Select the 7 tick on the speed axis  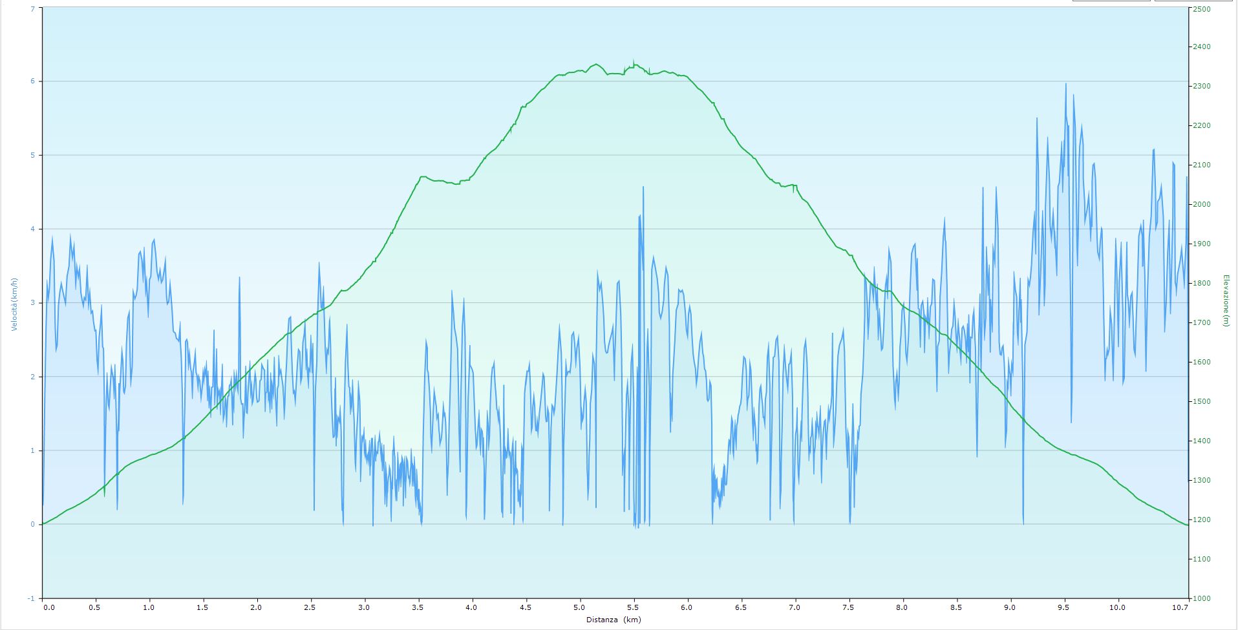coord(32,9)
